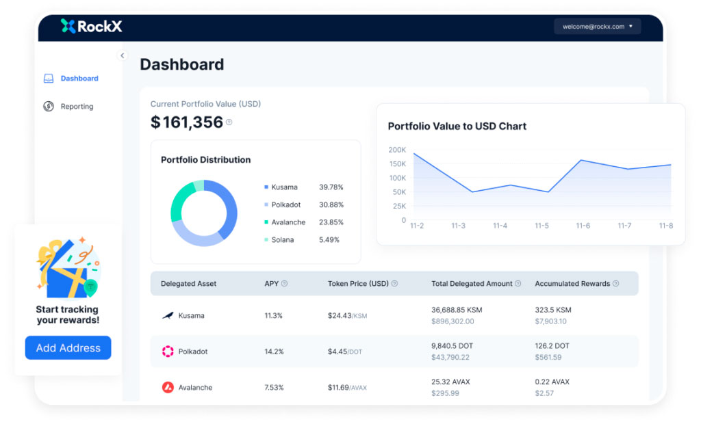Click the 14.2% APY value
Viewport: 701px width, 424px height.
[x=274, y=352]
